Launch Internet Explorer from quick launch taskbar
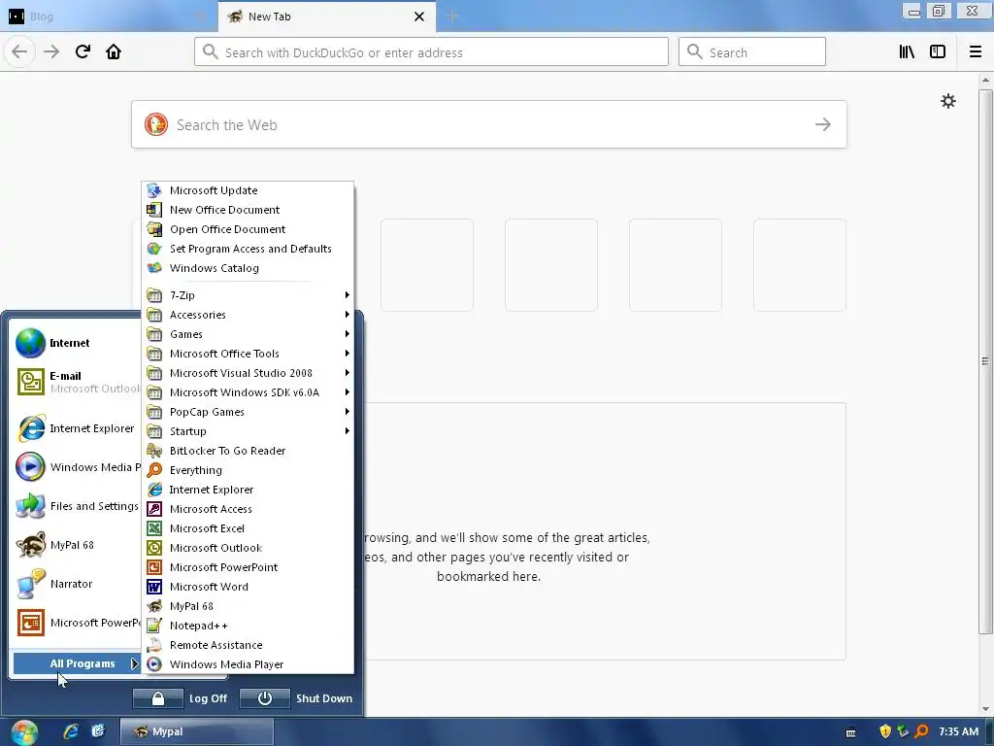Screen dimensions: 994x746 pyautogui.click(x=70, y=731)
